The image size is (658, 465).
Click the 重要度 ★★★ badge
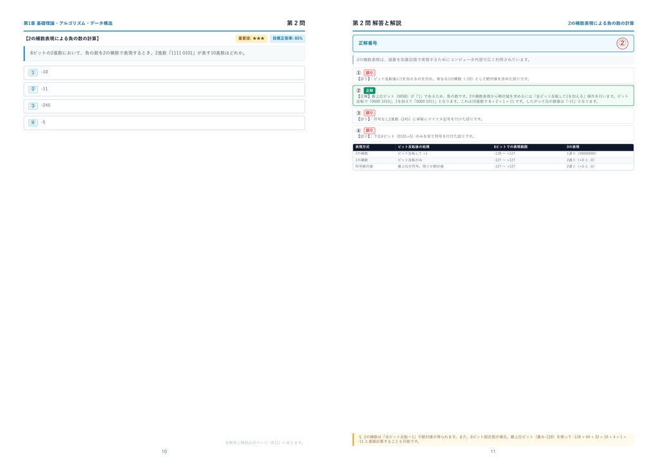pos(251,39)
